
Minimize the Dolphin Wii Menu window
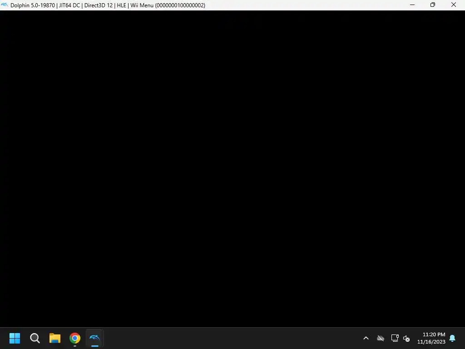pos(412,5)
